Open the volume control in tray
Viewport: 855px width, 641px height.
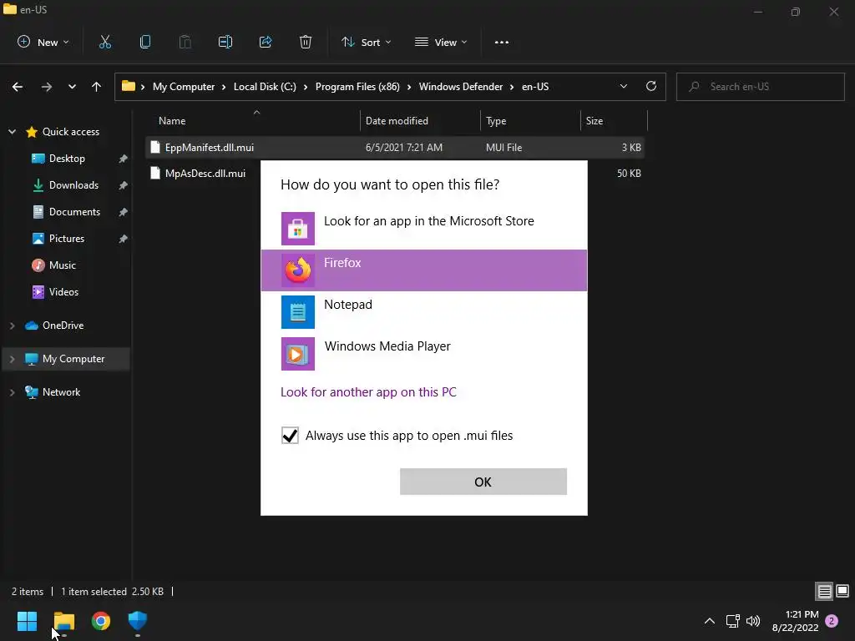click(x=753, y=621)
